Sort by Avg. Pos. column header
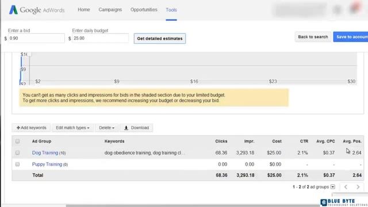 click(352, 141)
